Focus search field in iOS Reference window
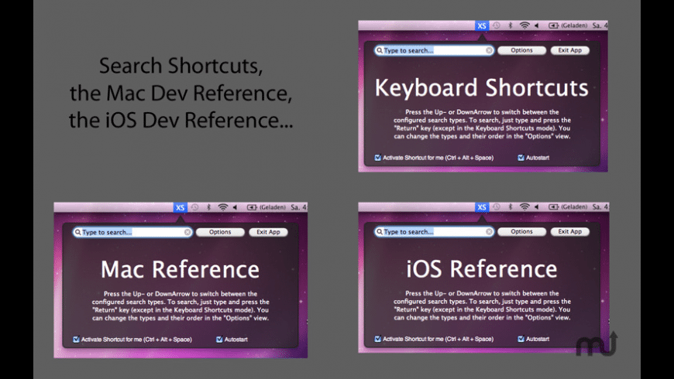The width and height of the screenshot is (674, 379). click(434, 232)
